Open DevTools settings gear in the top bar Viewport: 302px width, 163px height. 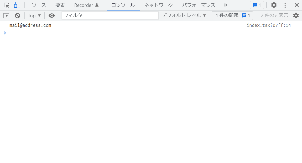[274, 5]
